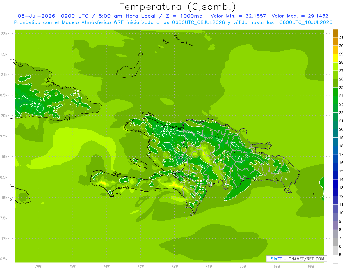This screenshot has height=270, width=349.
Task: Click the 0600UTC_10JUL2026 forecast end text
Action: coord(306,22)
